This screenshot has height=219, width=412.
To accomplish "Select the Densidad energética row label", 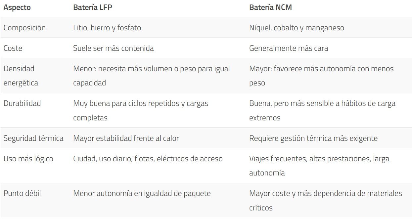I will point(21,76).
